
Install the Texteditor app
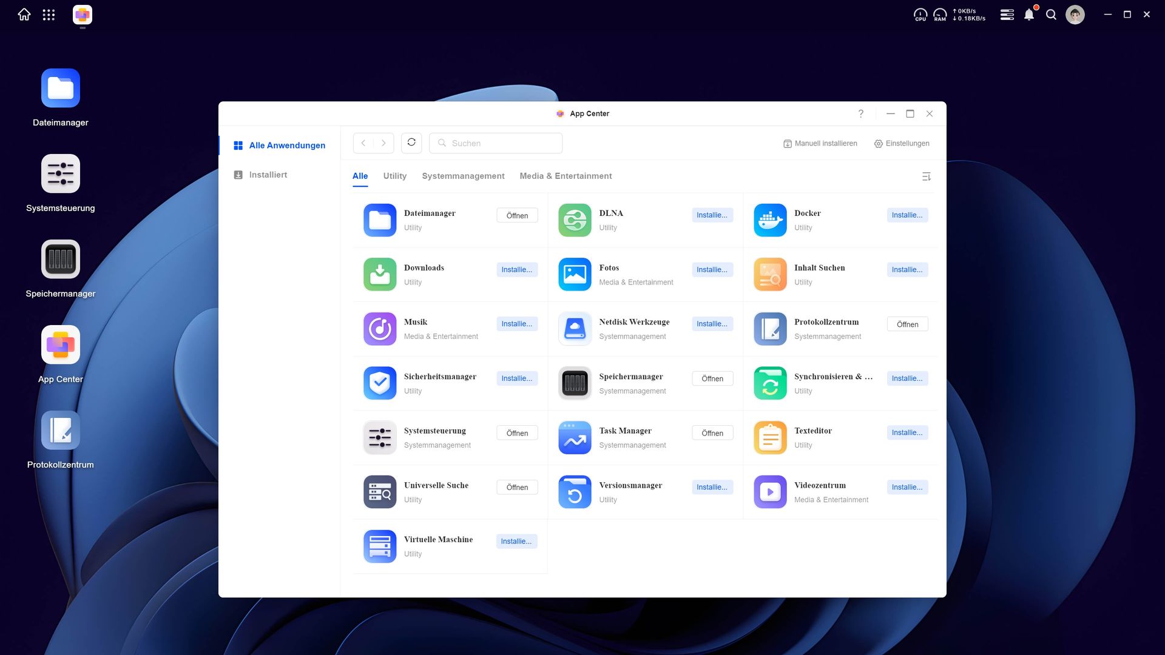pos(907,432)
